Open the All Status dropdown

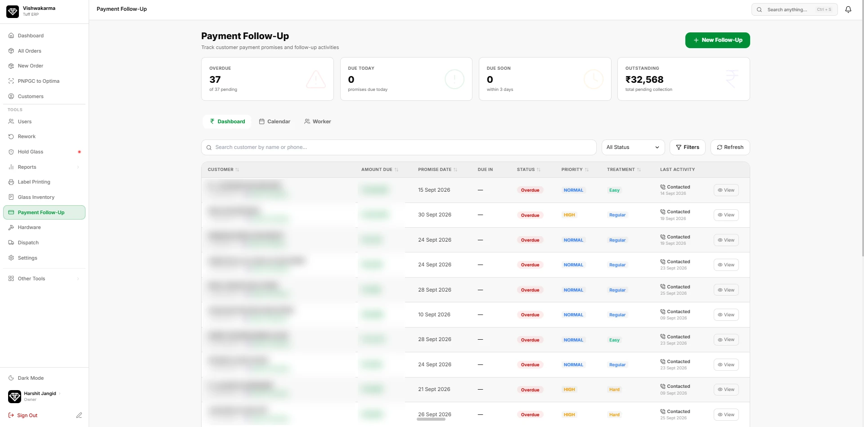pos(633,147)
